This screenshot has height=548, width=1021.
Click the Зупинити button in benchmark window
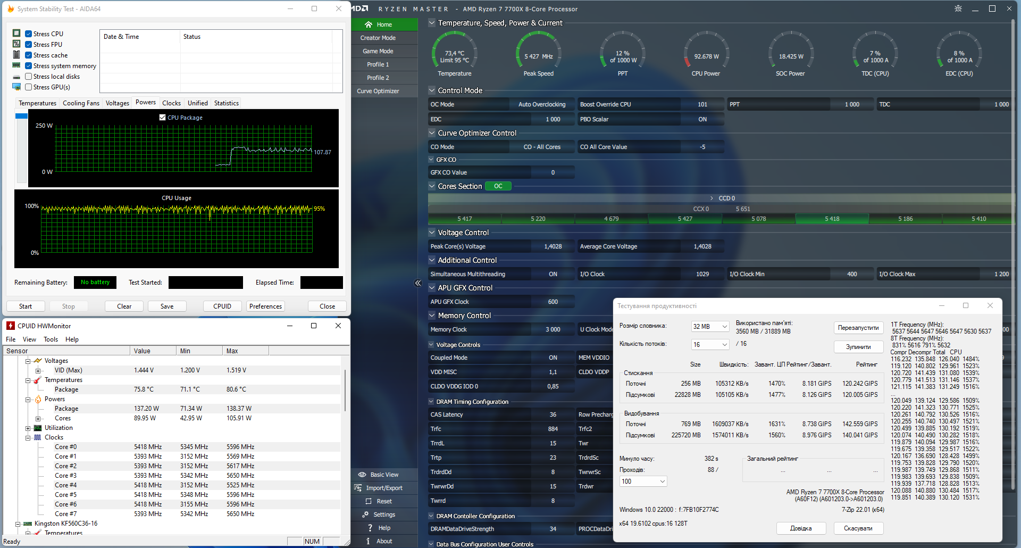click(858, 347)
